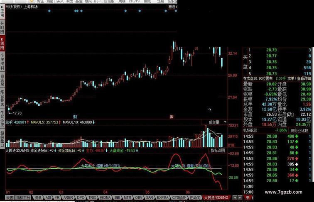This screenshot has height=202, width=314.
Task: Click the 选股 toolbar item
Action: [x=160, y=1]
